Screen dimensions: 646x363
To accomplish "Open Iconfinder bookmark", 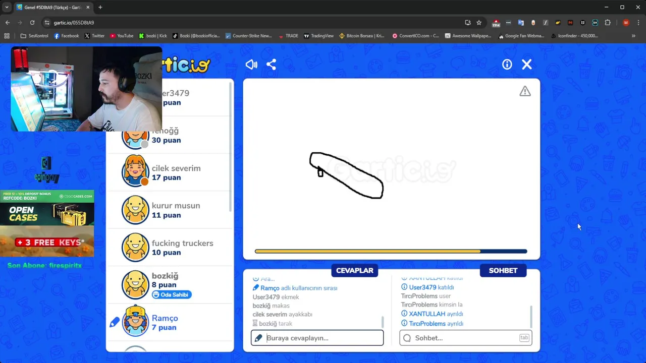I will tap(574, 36).
